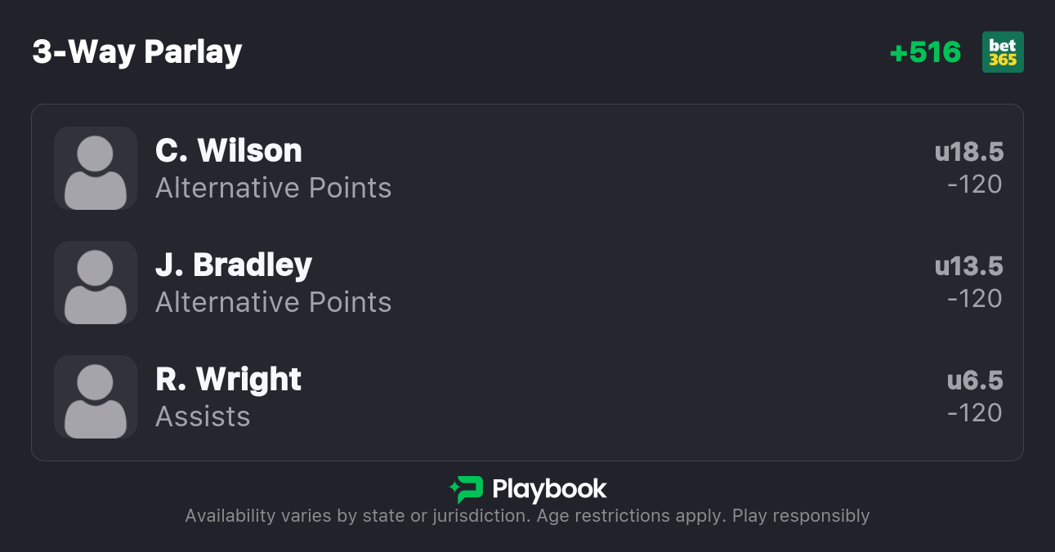The width and height of the screenshot is (1055, 552).
Task: Click R. Wright's player avatar
Action: pos(96,397)
